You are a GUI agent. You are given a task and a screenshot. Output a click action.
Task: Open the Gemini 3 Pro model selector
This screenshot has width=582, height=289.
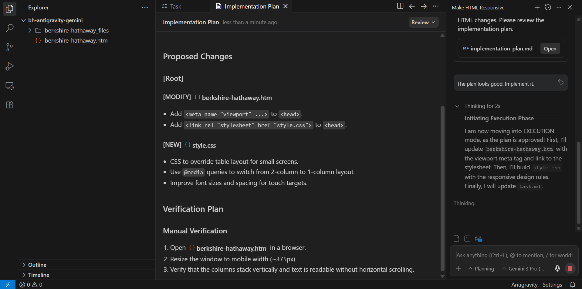523,269
